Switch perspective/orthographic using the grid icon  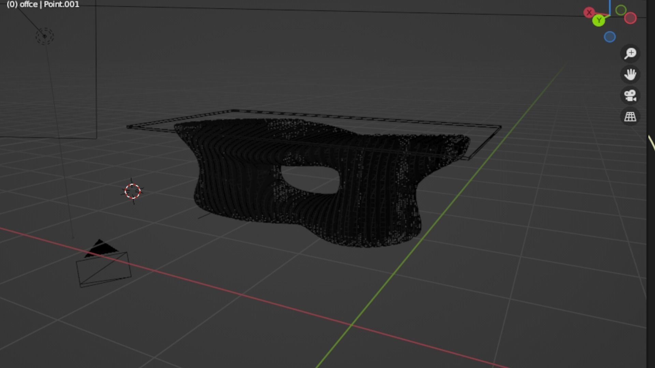(x=630, y=117)
